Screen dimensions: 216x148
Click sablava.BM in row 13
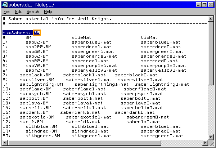click(34, 103)
